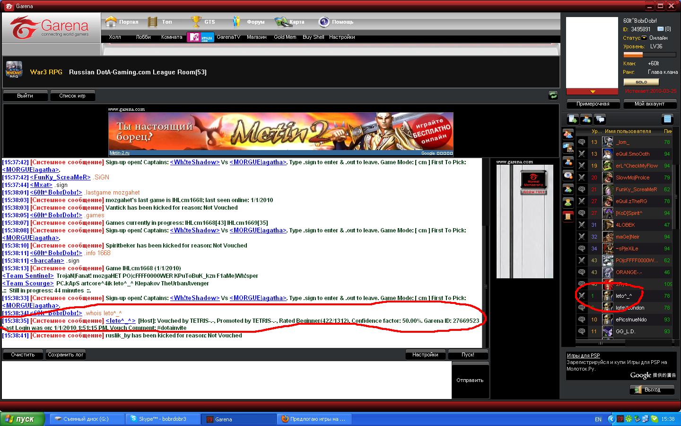Open the Windows пуск start button

pyautogui.click(x=22, y=419)
